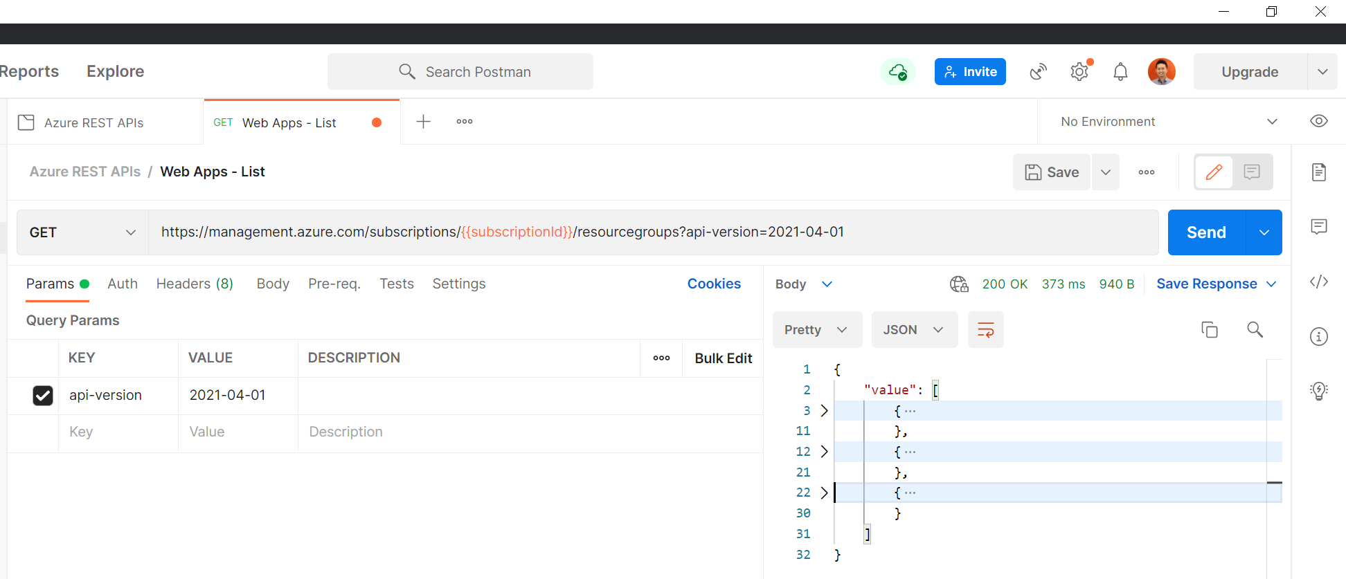1346x579 pixels.
Task: Click the Send button
Action: click(x=1206, y=232)
